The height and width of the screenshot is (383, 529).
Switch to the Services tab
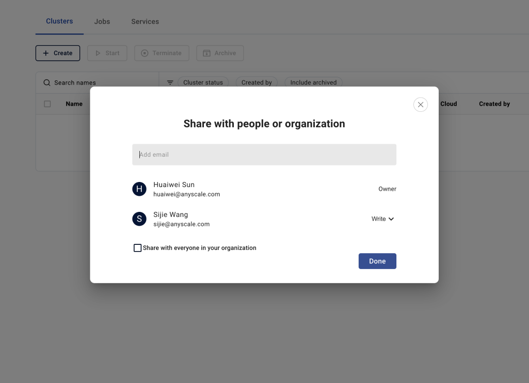(145, 22)
